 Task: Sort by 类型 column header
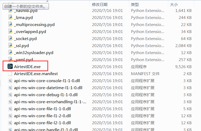(135, 5)
